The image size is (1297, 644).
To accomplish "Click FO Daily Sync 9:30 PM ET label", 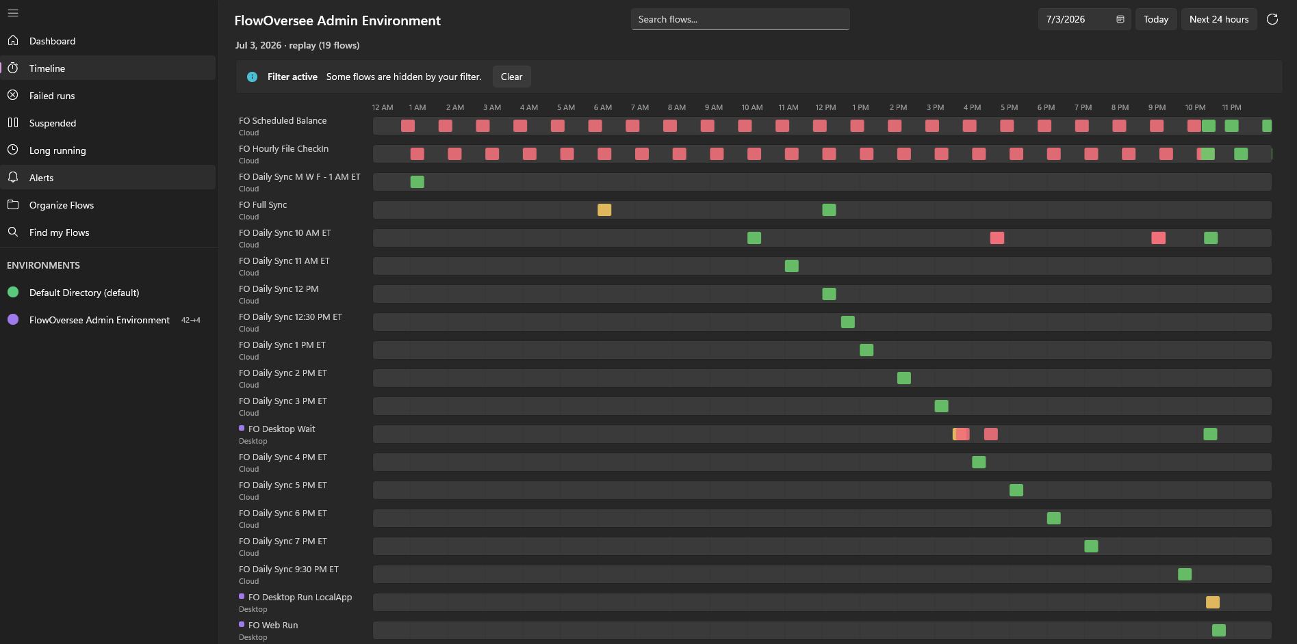I will 289,569.
